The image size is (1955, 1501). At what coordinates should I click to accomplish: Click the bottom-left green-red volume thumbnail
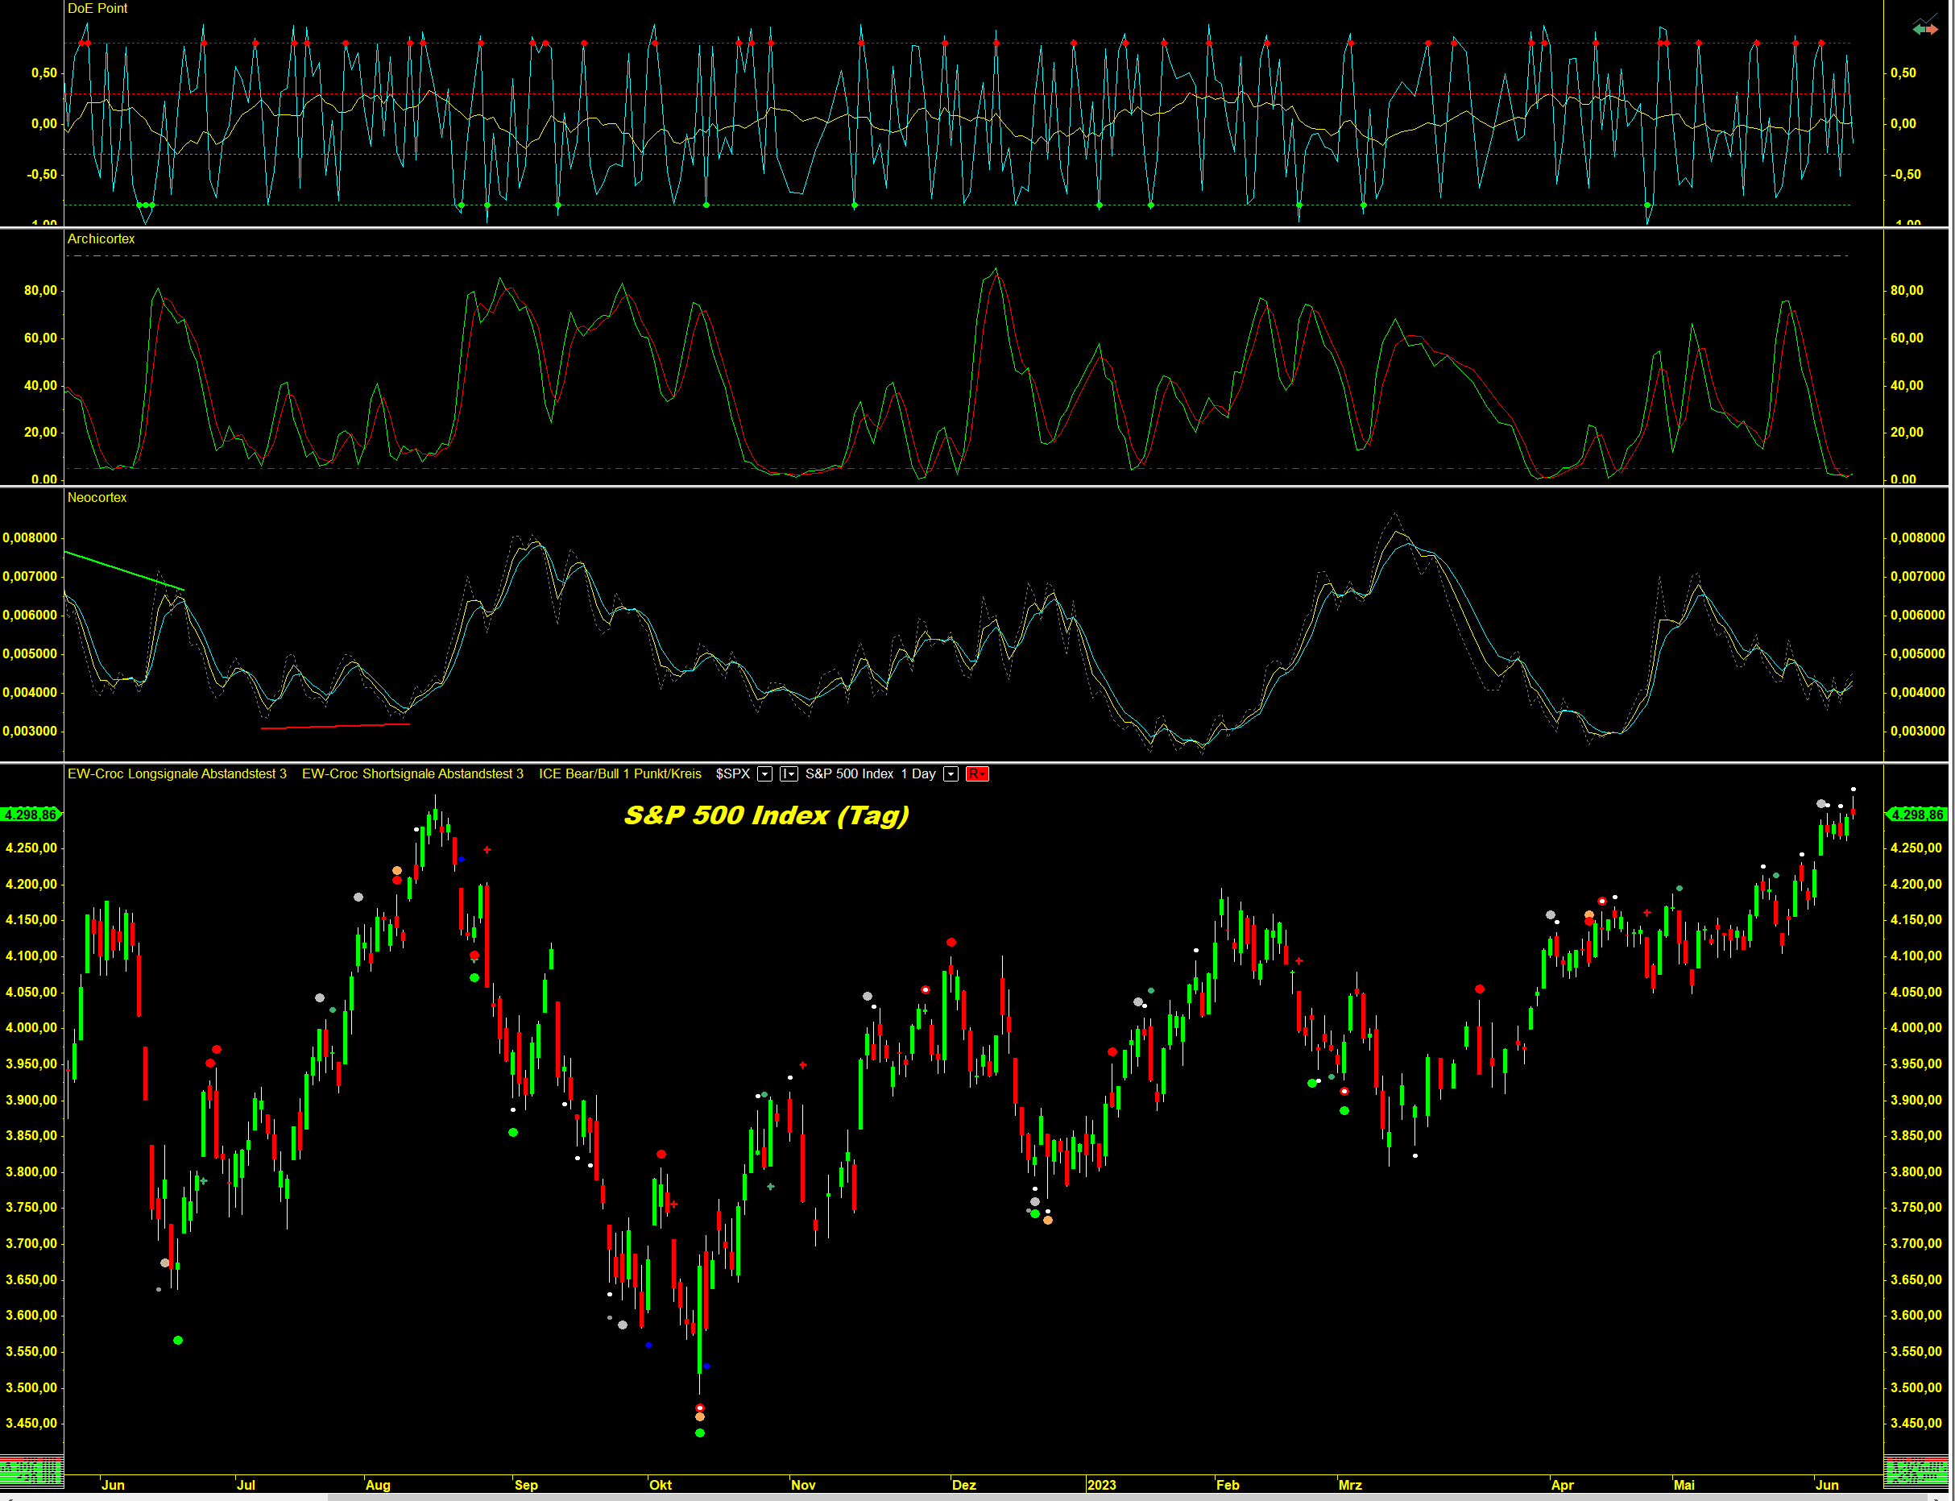[x=31, y=1470]
